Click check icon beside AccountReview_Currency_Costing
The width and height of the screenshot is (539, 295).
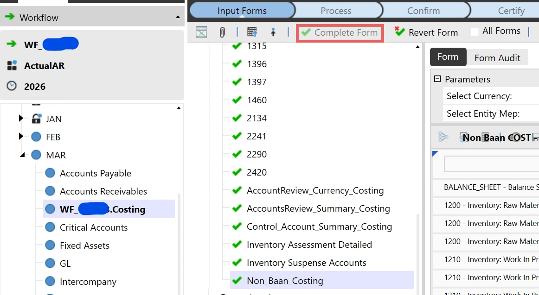tap(237, 190)
